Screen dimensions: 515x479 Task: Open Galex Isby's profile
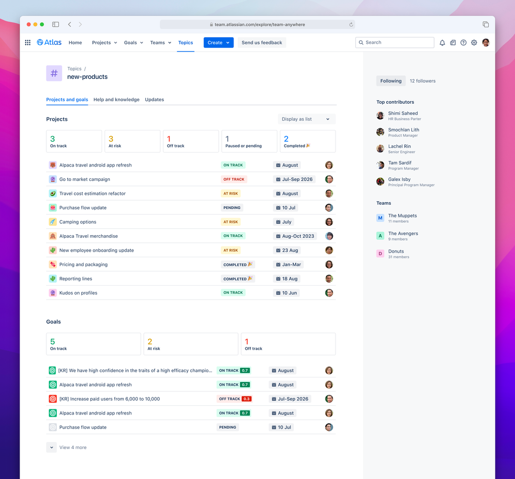pos(400,179)
